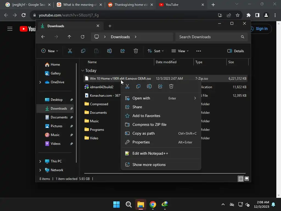The width and height of the screenshot is (281, 211).
Task: Click the Rename icon in context menu
Action: [149, 87]
